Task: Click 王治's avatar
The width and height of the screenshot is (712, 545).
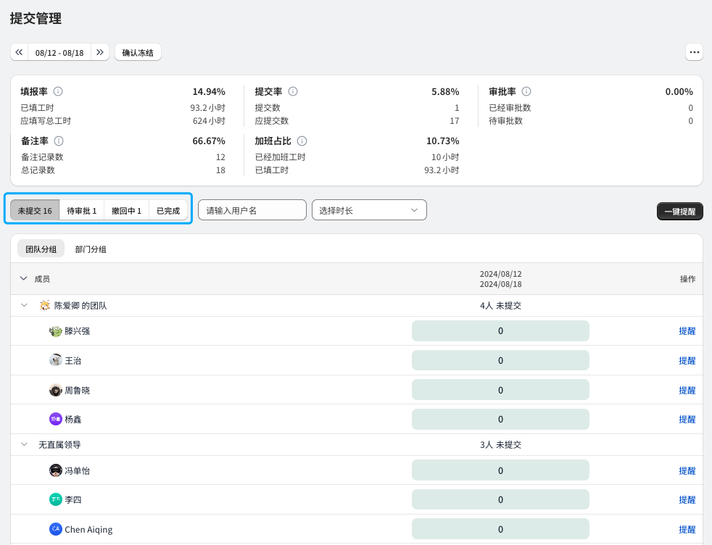Action: (x=55, y=360)
